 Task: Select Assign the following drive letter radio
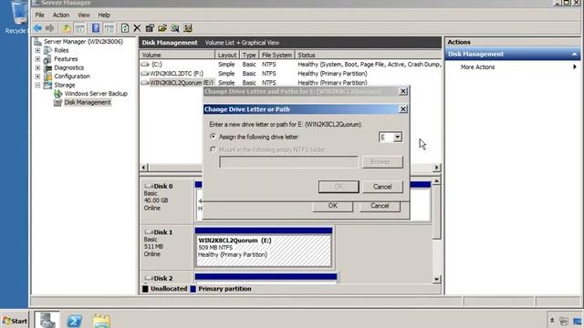click(213, 137)
